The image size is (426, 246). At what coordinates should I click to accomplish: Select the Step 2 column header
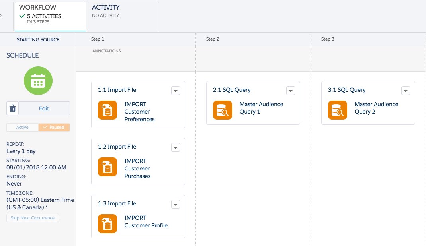(213, 39)
